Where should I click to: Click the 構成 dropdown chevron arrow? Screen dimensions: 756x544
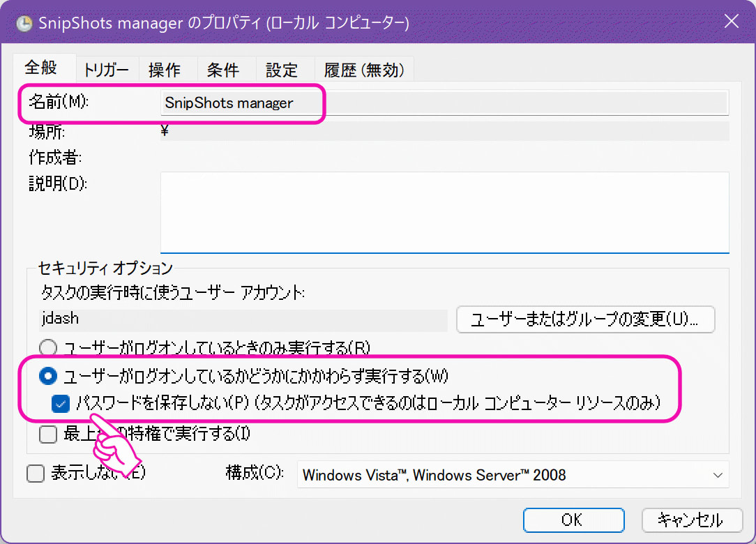coord(718,475)
